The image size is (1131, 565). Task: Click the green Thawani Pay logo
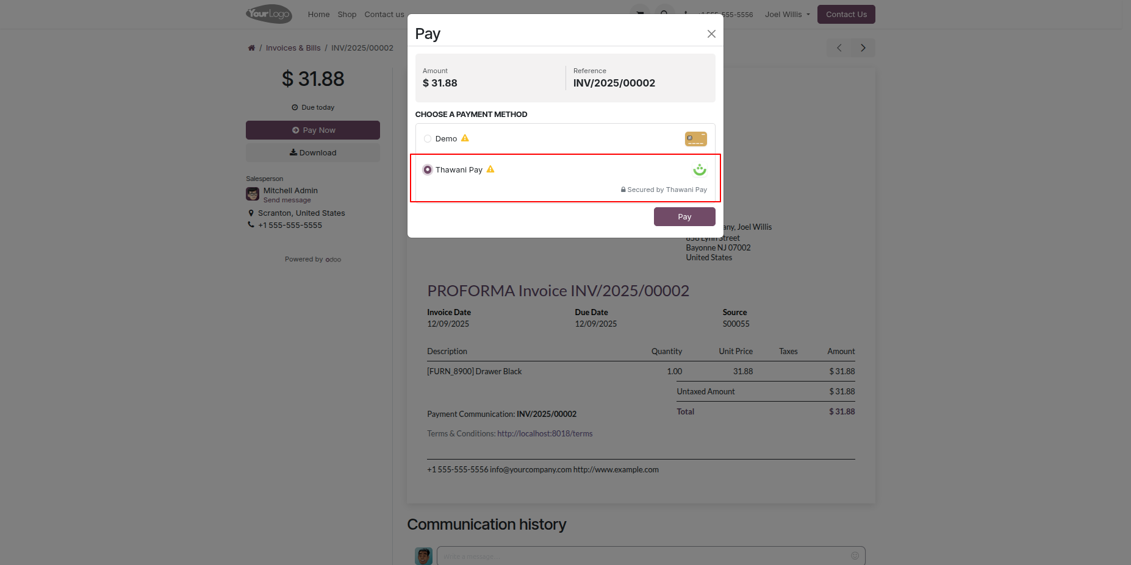(699, 170)
